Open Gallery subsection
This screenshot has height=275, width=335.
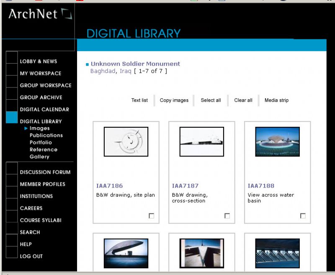point(39,157)
